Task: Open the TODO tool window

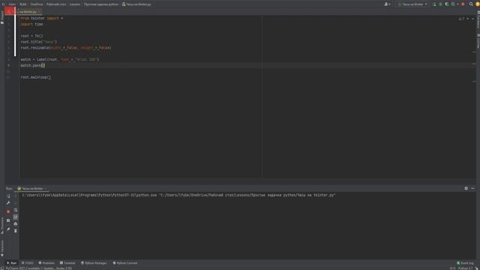Action: (x=28, y=263)
